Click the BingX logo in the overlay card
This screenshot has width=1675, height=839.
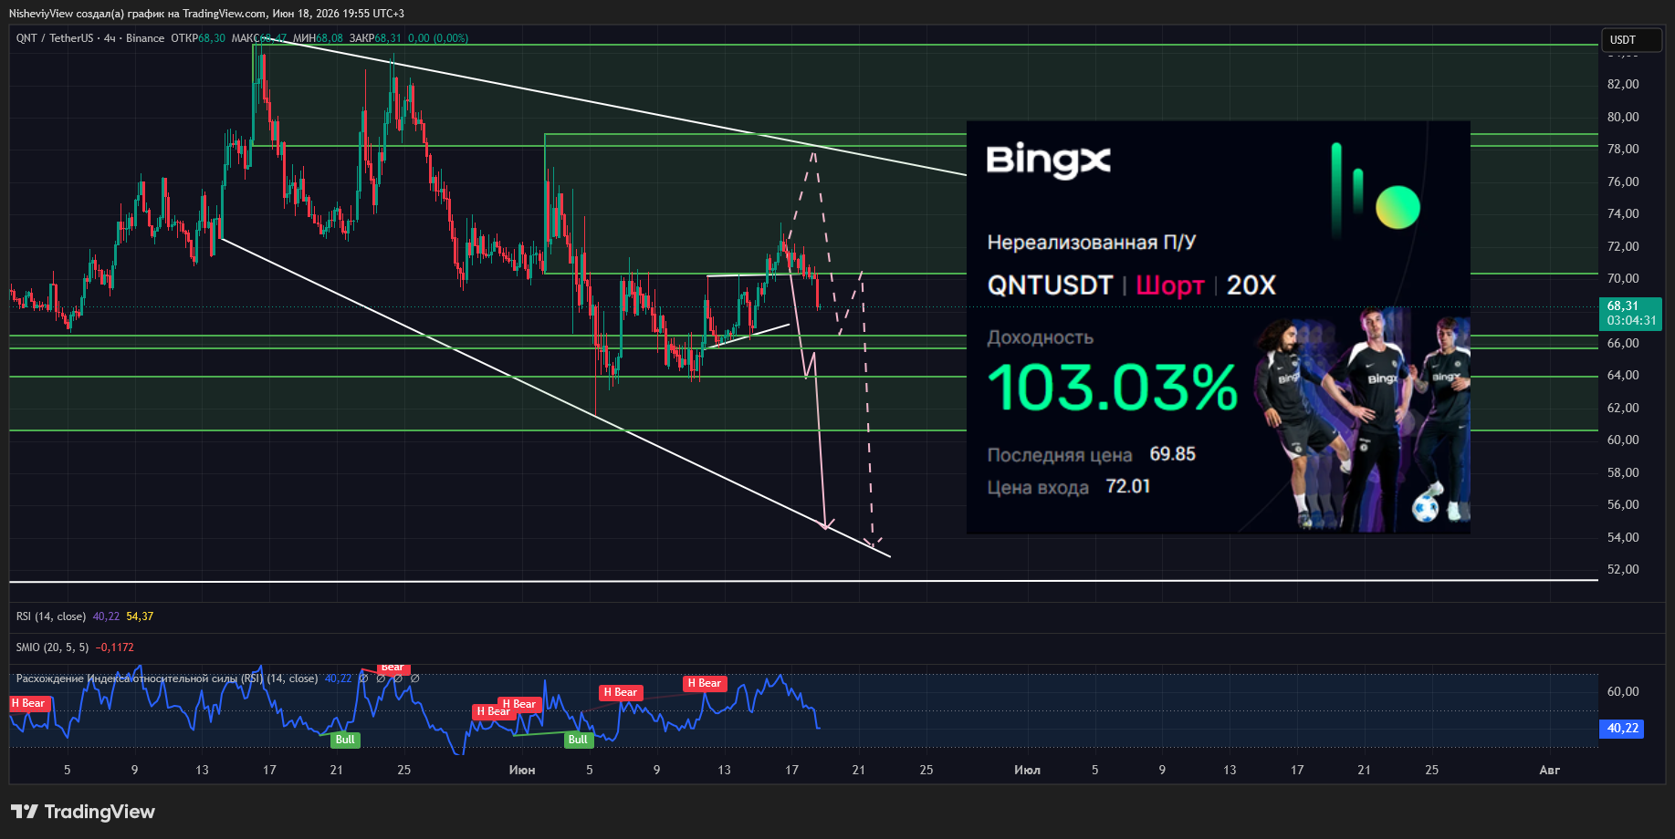click(x=1048, y=161)
